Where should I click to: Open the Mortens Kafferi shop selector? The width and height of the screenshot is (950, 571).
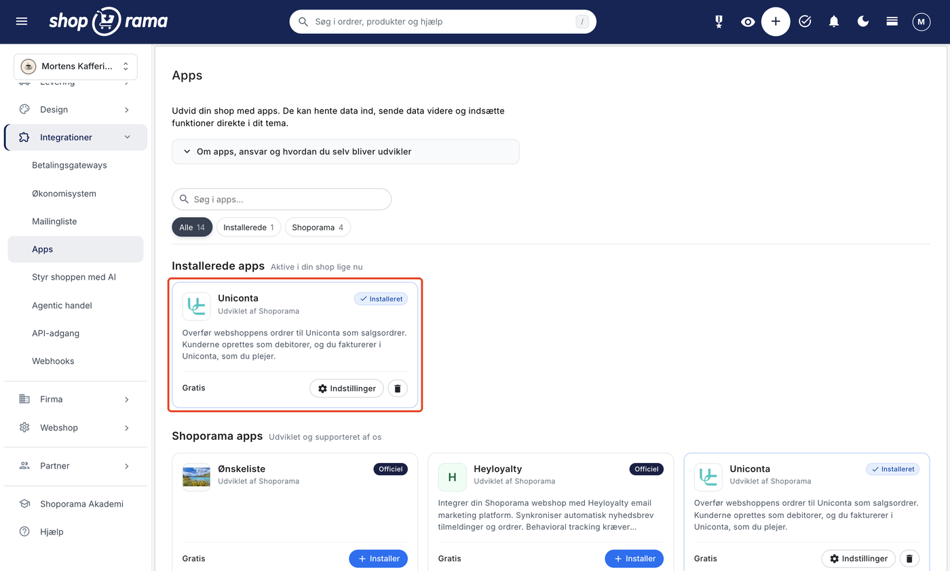[75, 67]
